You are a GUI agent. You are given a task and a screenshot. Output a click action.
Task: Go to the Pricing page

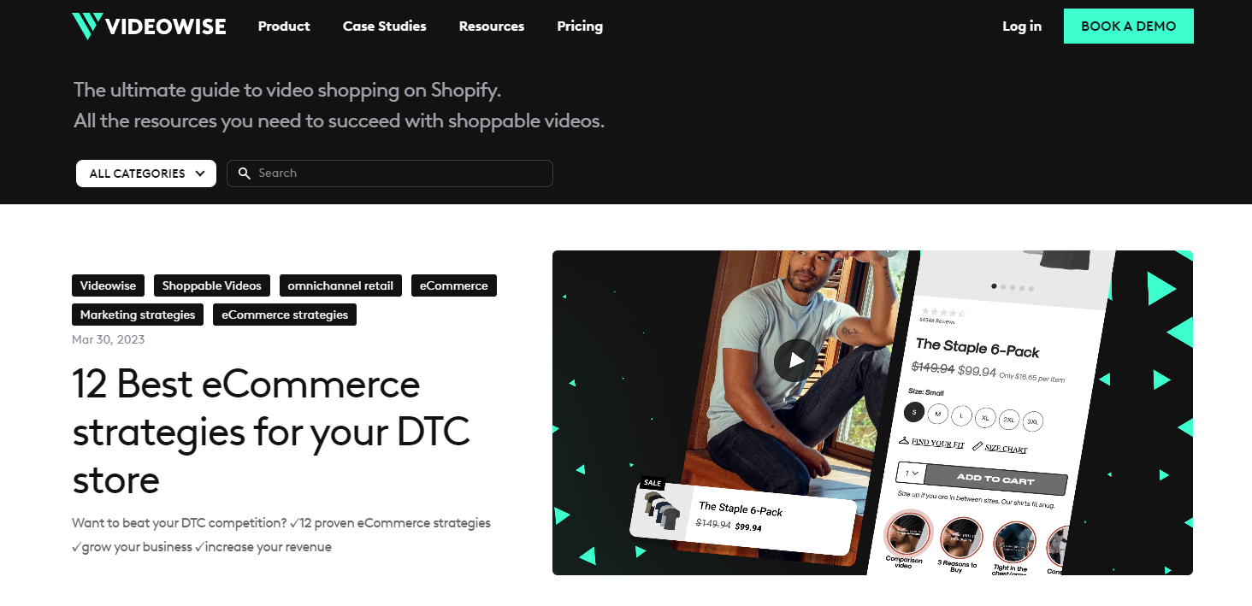[580, 26]
